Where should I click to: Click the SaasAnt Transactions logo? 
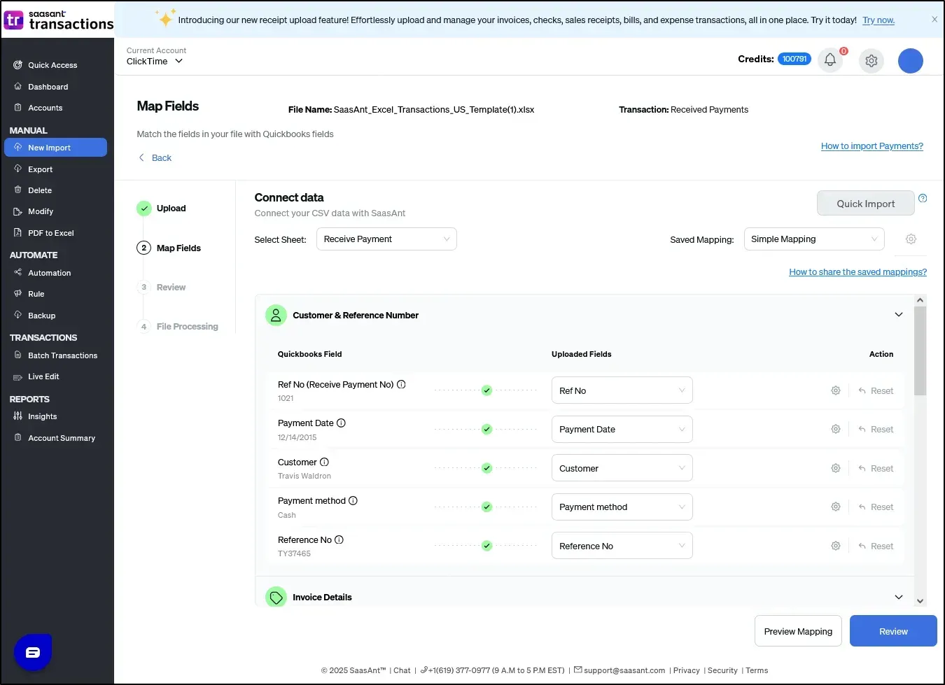58,20
